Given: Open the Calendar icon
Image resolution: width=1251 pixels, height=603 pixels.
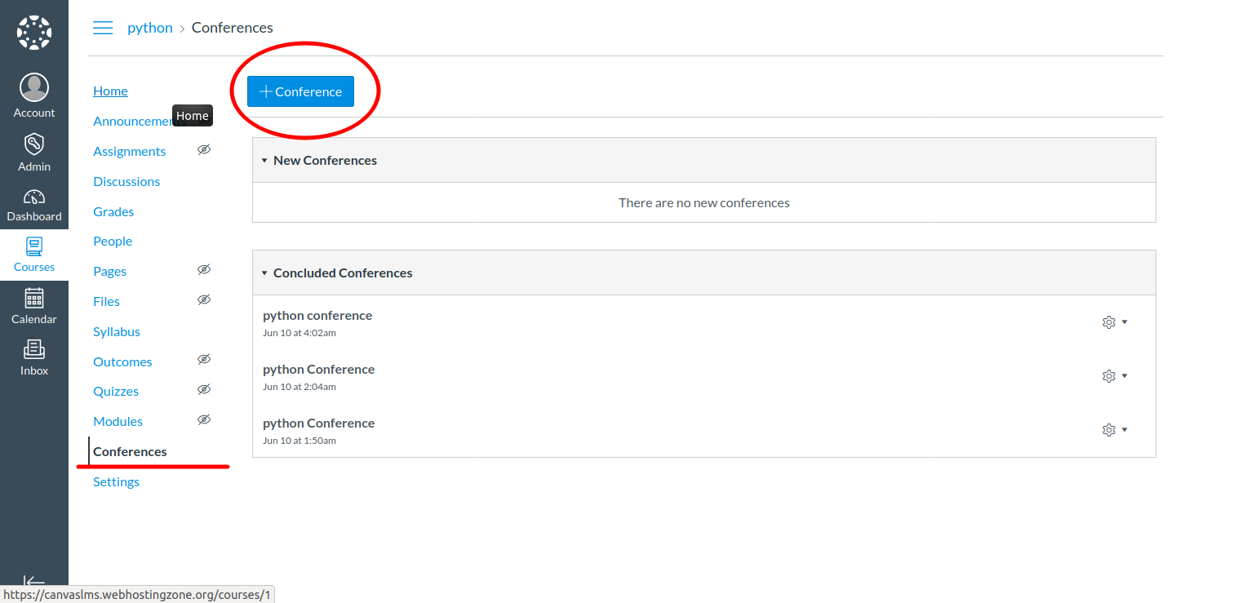Looking at the screenshot, I should (x=34, y=298).
